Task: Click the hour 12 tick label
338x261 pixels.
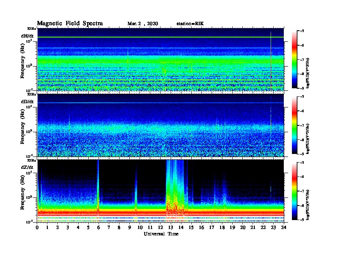Action: [160, 228]
